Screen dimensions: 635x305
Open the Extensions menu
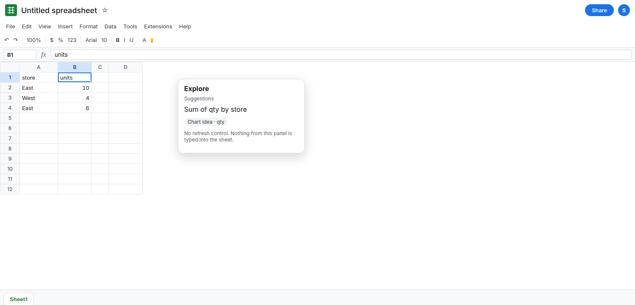(x=158, y=26)
